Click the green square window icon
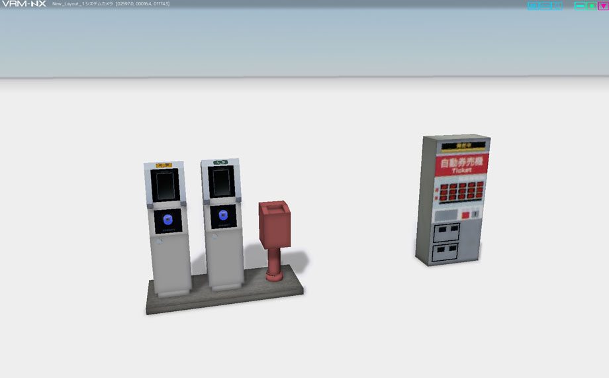609x378 pixels. click(592, 6)
